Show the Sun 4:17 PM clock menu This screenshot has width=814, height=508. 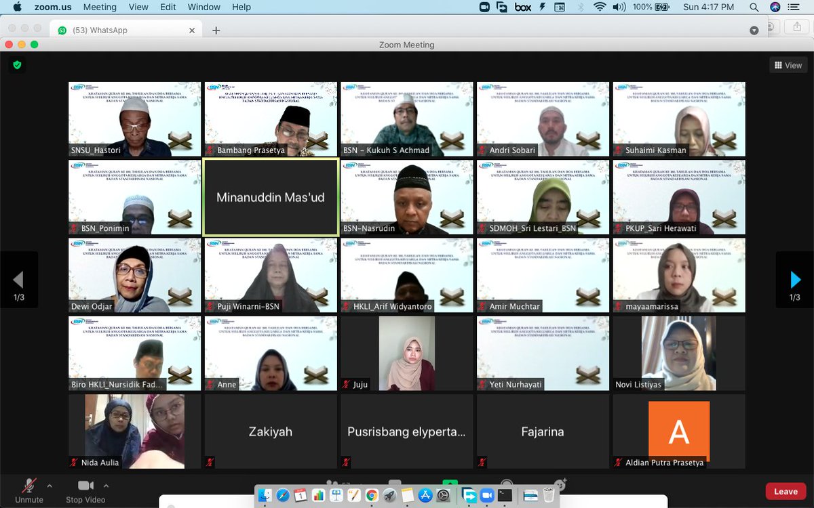tap(709, 7)
